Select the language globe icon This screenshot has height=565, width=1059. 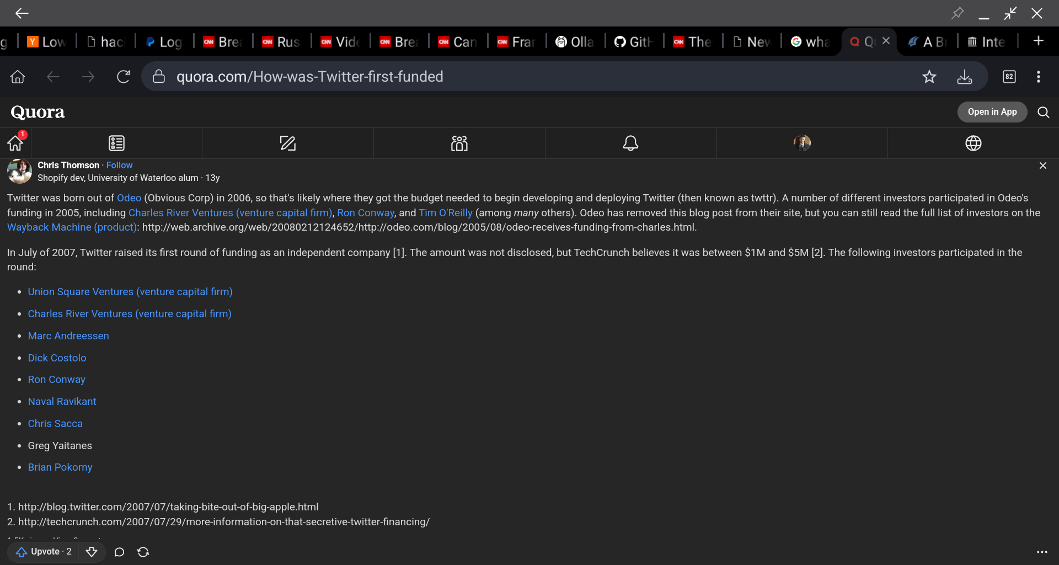973,143
